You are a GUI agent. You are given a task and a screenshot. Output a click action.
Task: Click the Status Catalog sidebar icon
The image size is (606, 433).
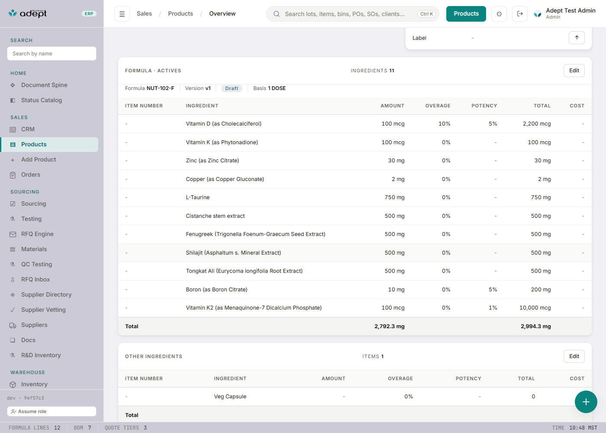click(x=13, y=100)
